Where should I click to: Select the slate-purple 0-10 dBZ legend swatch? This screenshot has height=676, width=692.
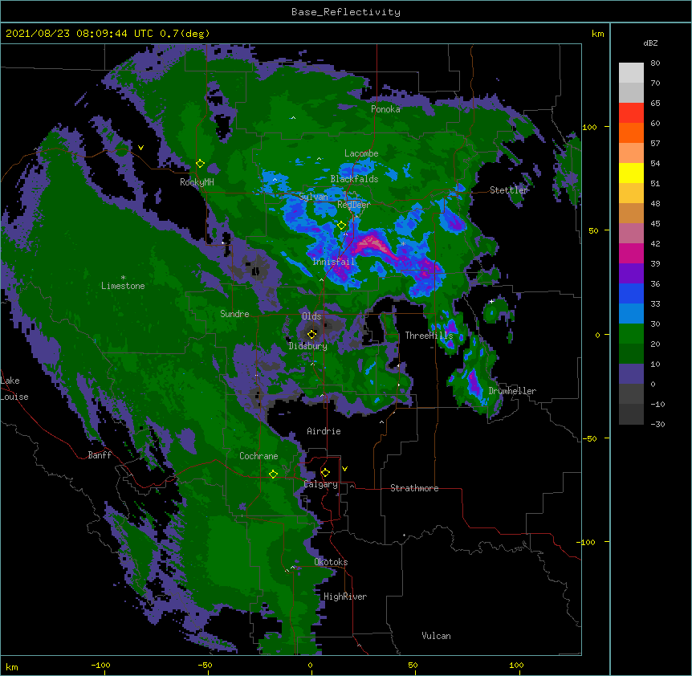point(631,374)
